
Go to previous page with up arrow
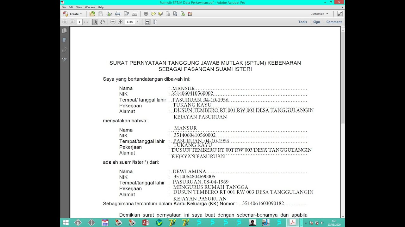65,22
